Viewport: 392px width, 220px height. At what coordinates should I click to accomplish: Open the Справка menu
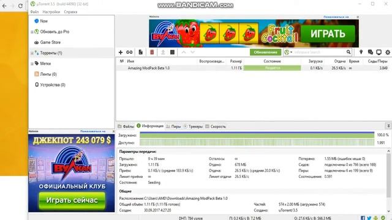[x=70, y=12]
